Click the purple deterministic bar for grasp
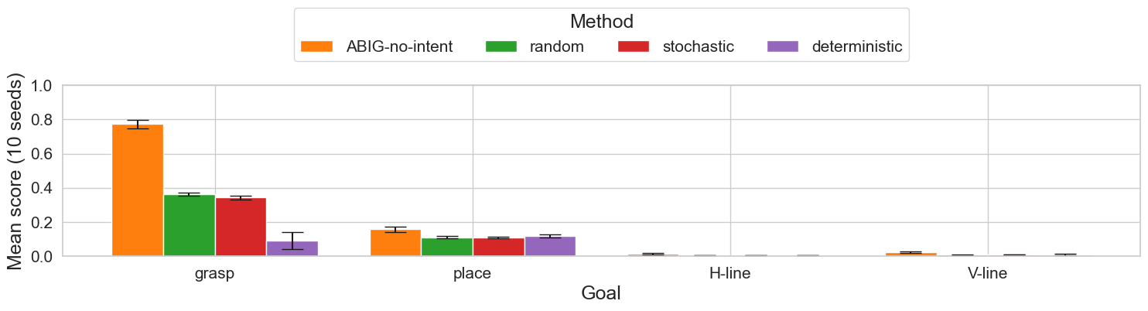The image size is (1148, 311). (292, 248)
